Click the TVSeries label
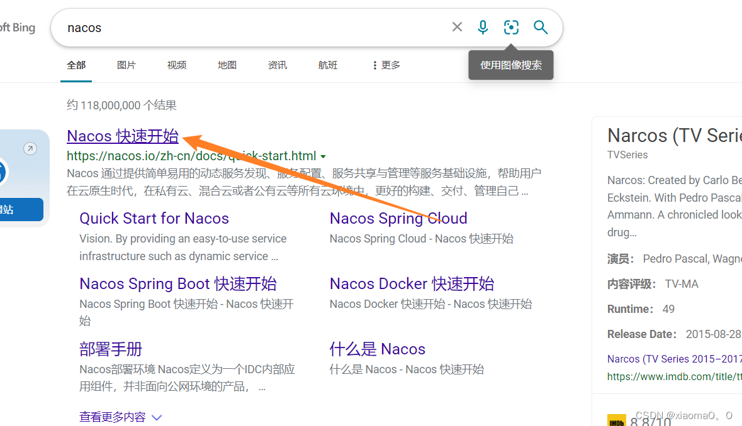 click(x=627, y=155)
